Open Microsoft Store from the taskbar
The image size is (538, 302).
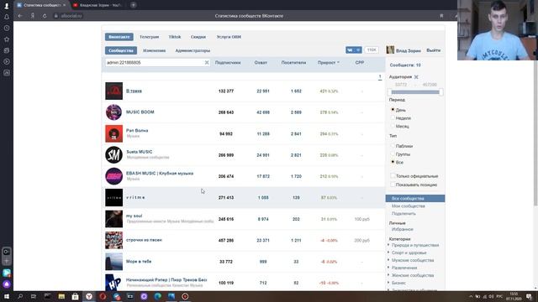pos(75,296)
